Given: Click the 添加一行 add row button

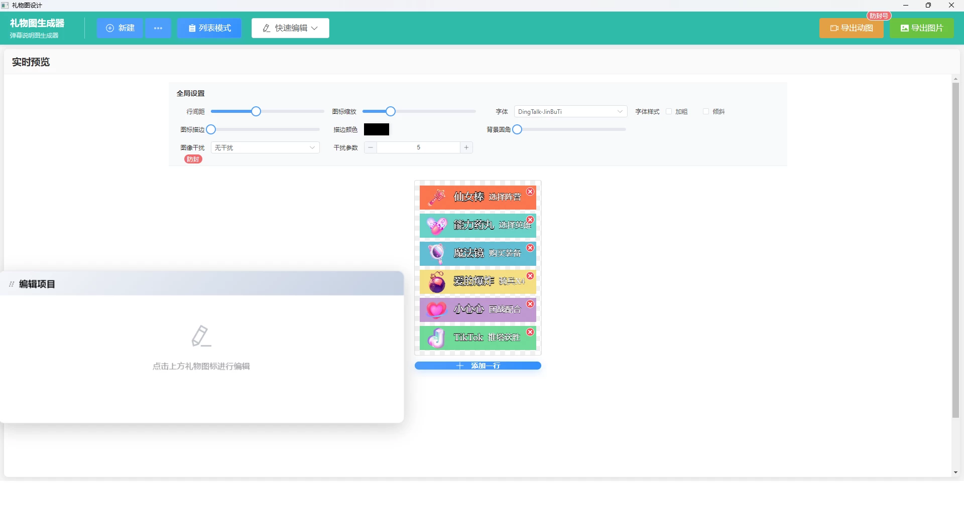Looking at the screenshot, I should pos(477,366).
